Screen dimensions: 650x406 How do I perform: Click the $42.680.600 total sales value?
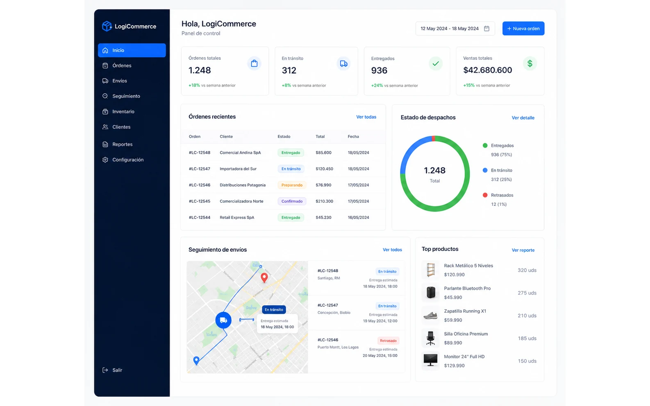(x=488, y=70)
